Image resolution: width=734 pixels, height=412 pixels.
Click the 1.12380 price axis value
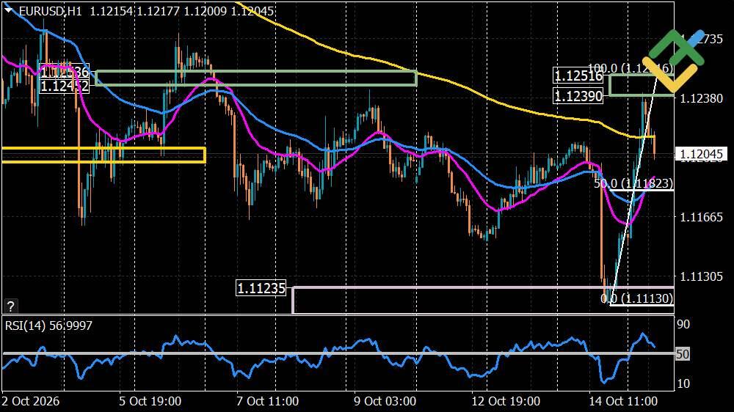click(x=701, y=98)
